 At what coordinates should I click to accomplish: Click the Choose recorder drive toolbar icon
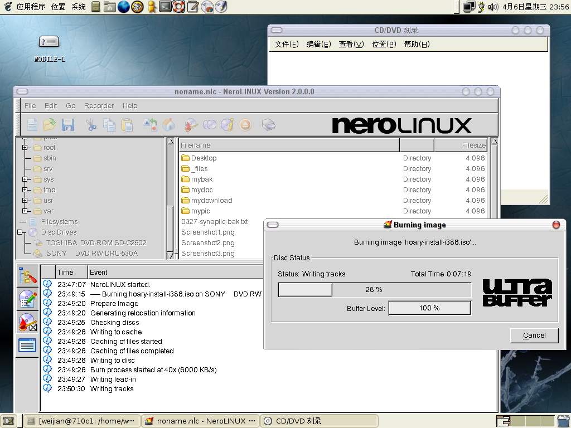coord(268,125)
